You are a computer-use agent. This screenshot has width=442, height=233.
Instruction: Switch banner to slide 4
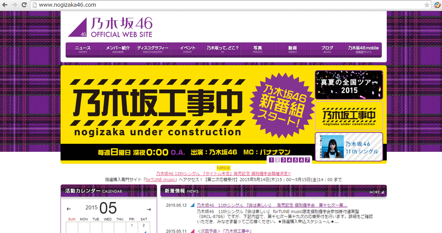coord(289,160)
